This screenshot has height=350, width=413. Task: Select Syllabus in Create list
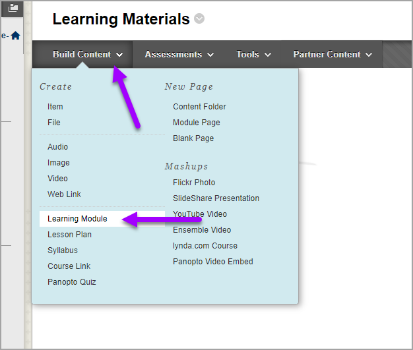(x=63, y=250)
